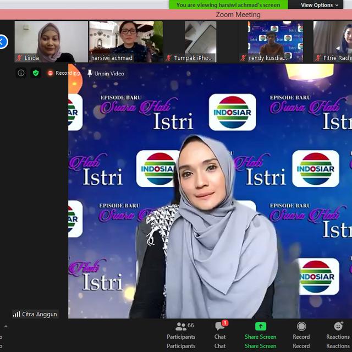Viewport: 352px width, 352px height.
Task: Click the harsiwi achmad name label
Action: [112, 58]
